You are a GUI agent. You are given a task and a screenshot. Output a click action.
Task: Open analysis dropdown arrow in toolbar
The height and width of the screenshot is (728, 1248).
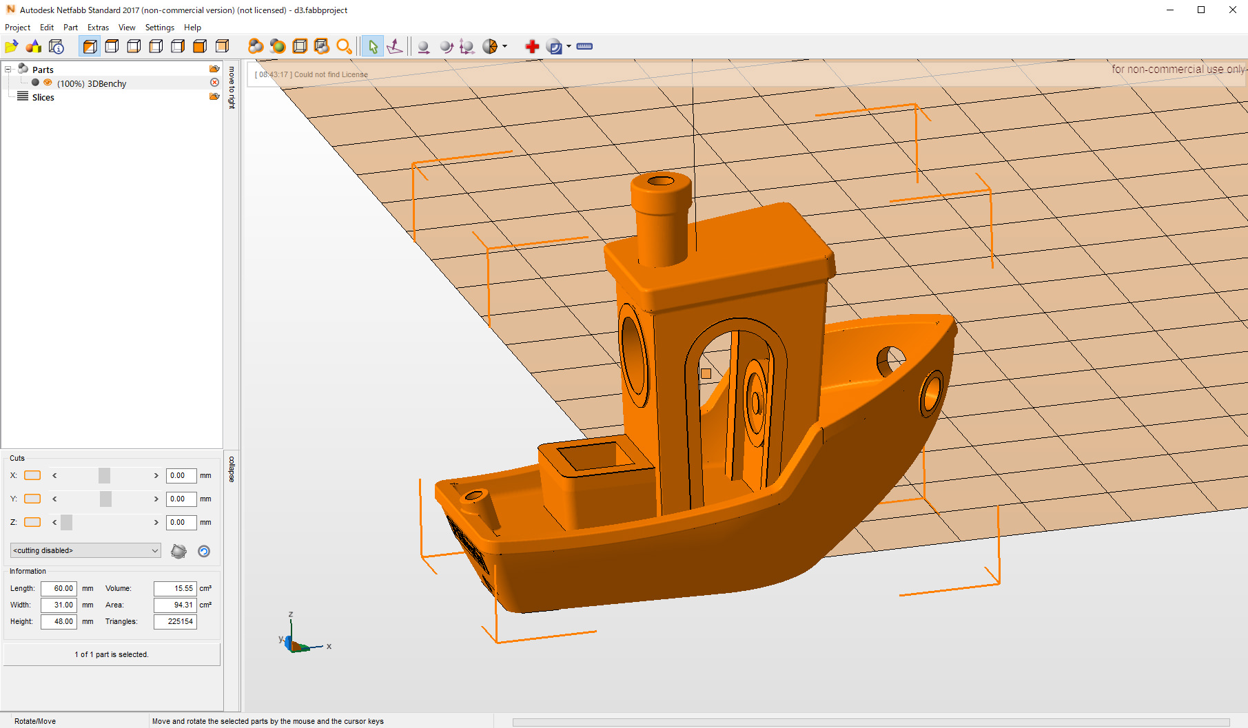coord(569,47)
